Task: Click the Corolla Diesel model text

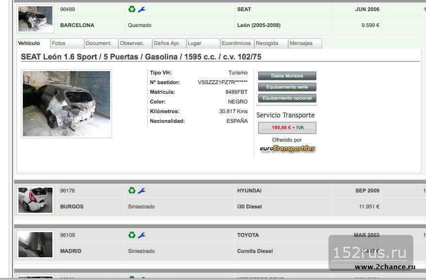Action: tap(255, 251)
